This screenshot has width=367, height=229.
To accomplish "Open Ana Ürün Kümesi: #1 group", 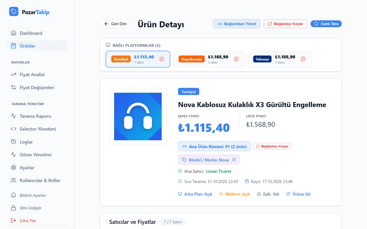I will click(x=214, y=146).
